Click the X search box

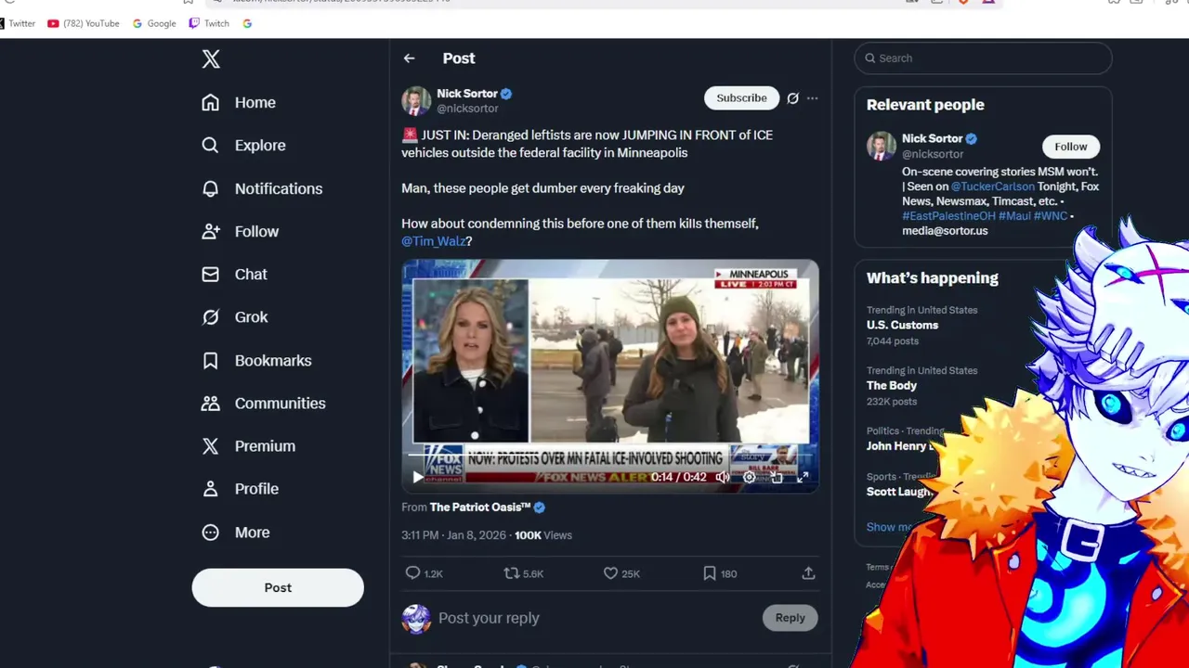pyautogui.click(x=983, y=58)
